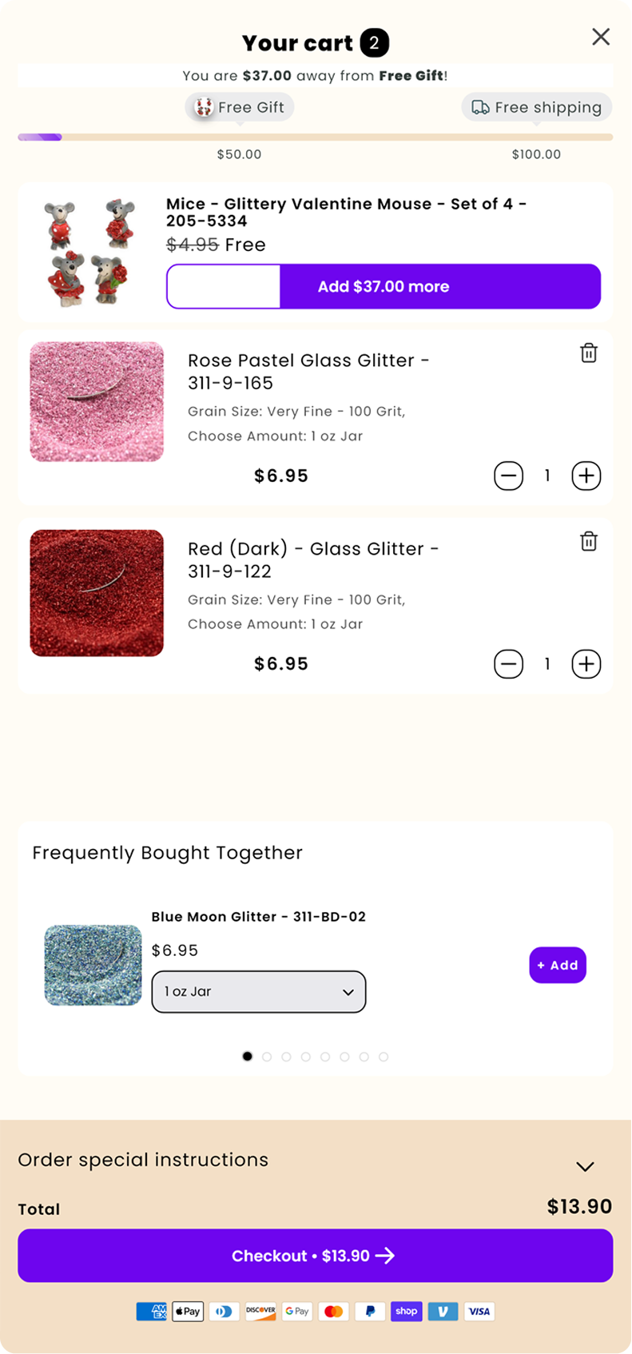Delete Rose Pastel Glass Glitter from cart

coord(589,353)
